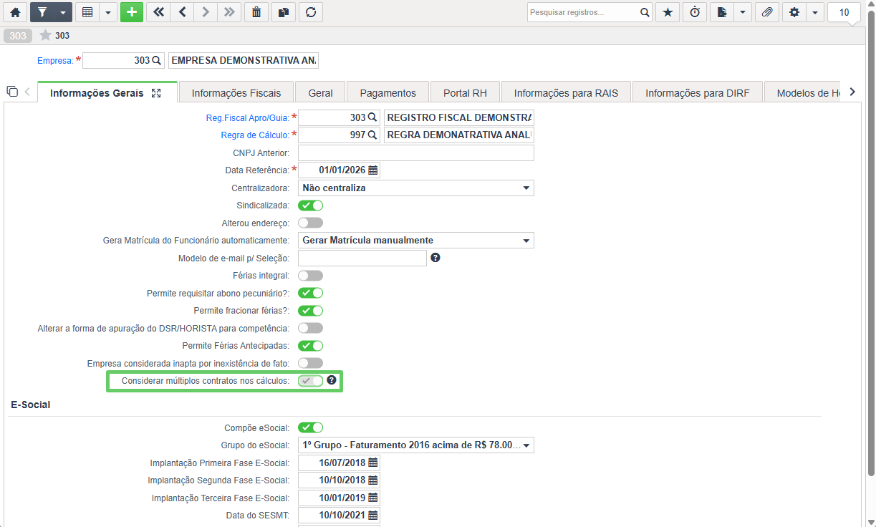Open Centralizadora dropdown
This screenshot has height=527, width=876.
(416, 188)
